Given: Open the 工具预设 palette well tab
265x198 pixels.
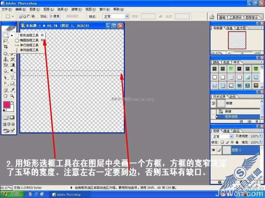Looking at the screenshot, I should point(235,17).
